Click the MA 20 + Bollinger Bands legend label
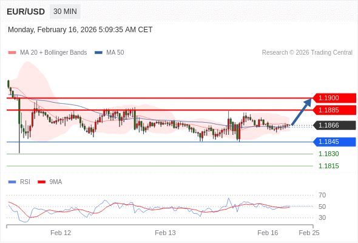Screen dimensions: 358x243 coord(53,53)
